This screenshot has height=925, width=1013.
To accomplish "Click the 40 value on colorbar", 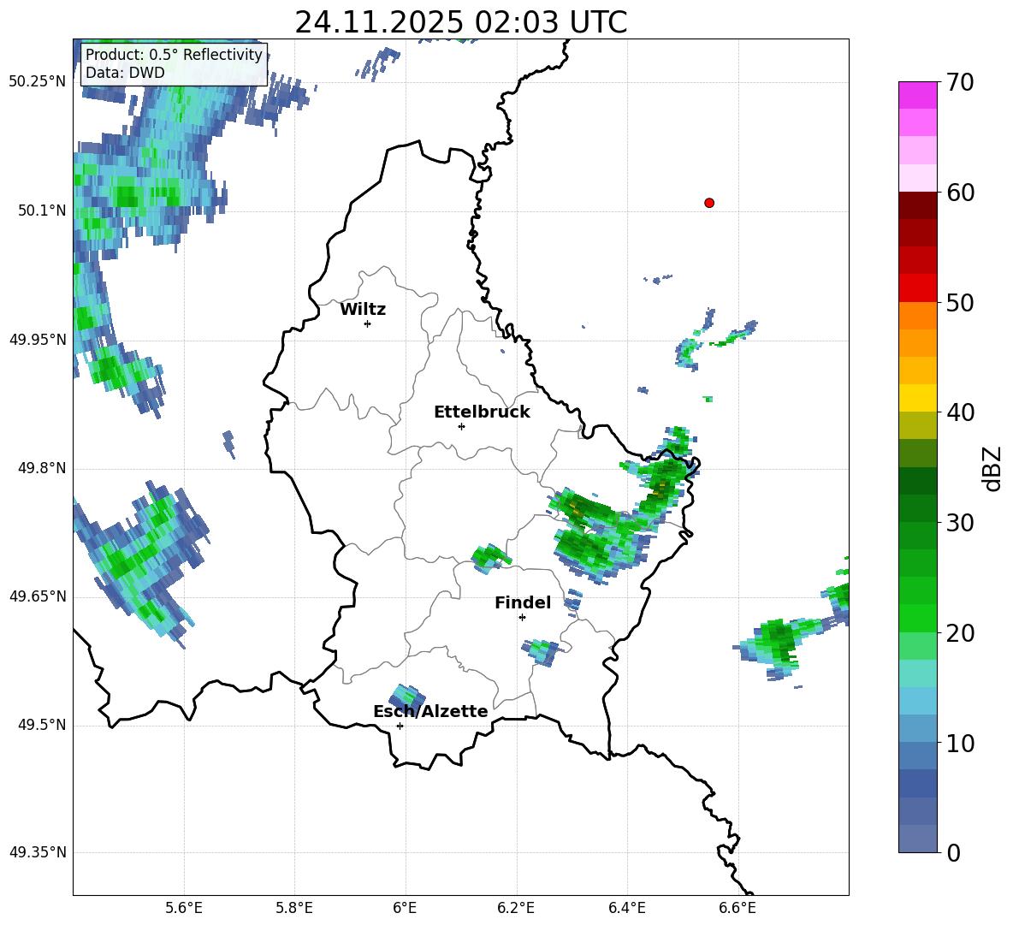I will point(960,412).
